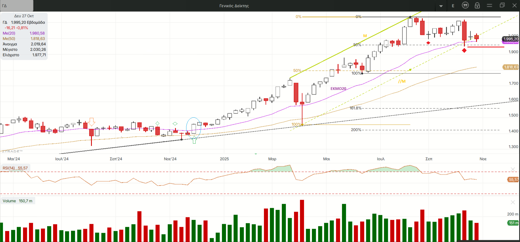Expand the title bar dropdown arrow
This screenshot has width=520, height=242.
(x=441, y=6)
